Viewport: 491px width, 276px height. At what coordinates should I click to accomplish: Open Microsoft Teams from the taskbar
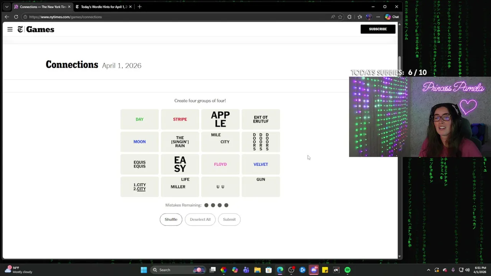246,270
